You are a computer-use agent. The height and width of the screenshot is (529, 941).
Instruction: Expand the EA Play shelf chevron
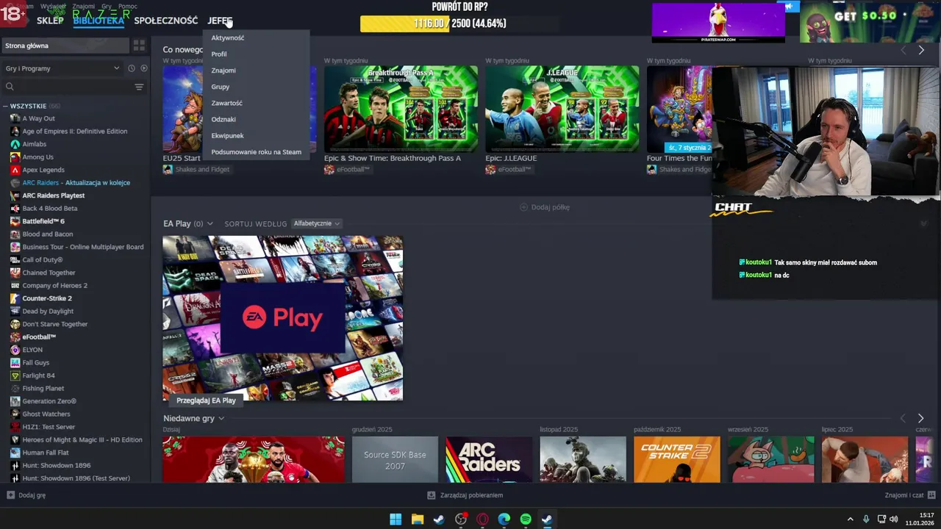[210, 223]
